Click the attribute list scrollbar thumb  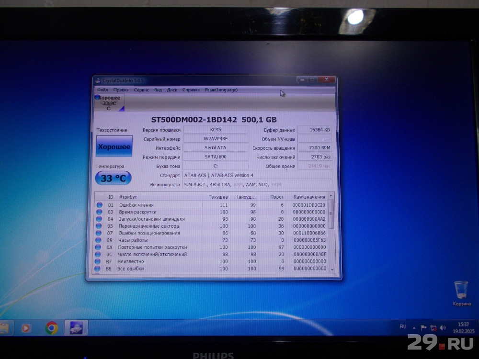(x=331, y=214)
